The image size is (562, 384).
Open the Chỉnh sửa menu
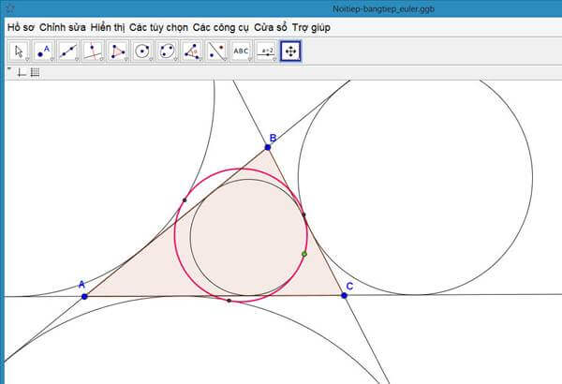pos(63,27)
